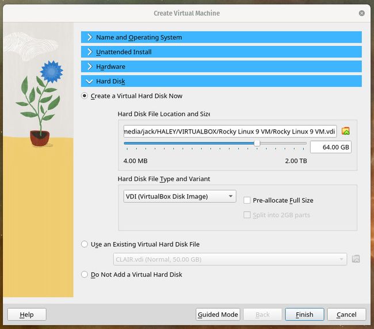Click the folder icon to choose disk file location
This screenshot has width=374, height=329.
345,131
